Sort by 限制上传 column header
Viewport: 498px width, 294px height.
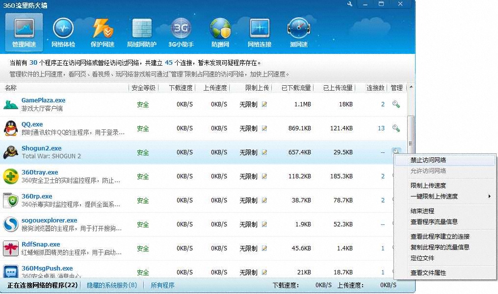click(257, 88)
